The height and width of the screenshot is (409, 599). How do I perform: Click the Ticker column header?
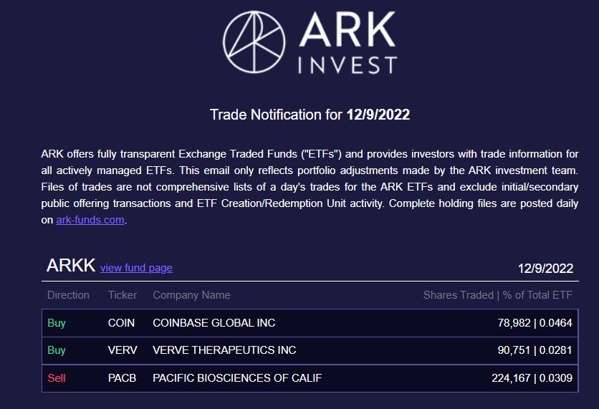point(122,295)
